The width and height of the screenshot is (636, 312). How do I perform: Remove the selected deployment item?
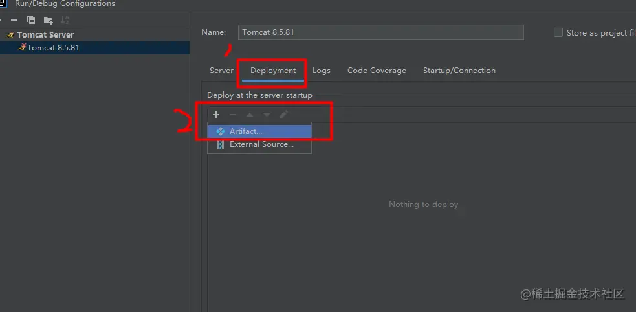(233, 115)
